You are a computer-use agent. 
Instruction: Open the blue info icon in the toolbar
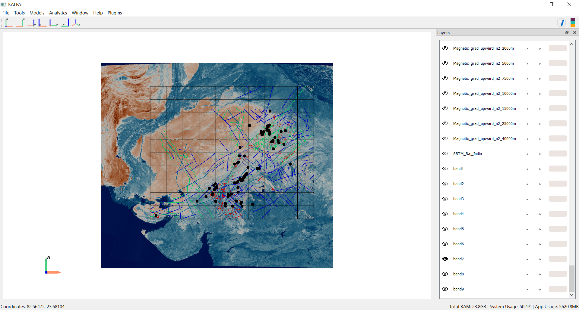(x=562, y=23)
